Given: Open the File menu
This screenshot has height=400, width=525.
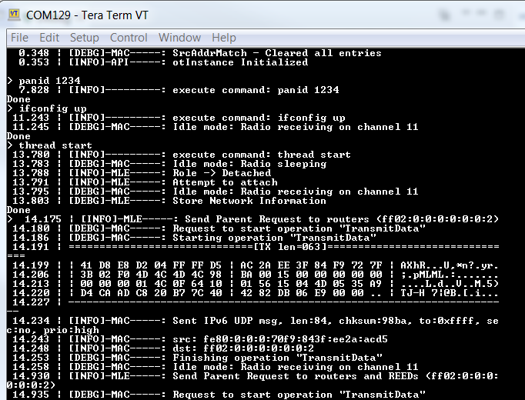Looking at the screenshot, I should [x=19, y=38].
